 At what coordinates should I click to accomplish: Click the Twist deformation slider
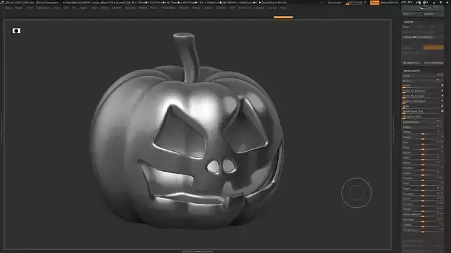coord(422,184)
